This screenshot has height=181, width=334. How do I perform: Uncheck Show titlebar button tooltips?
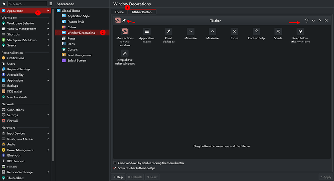coord(115,168)
